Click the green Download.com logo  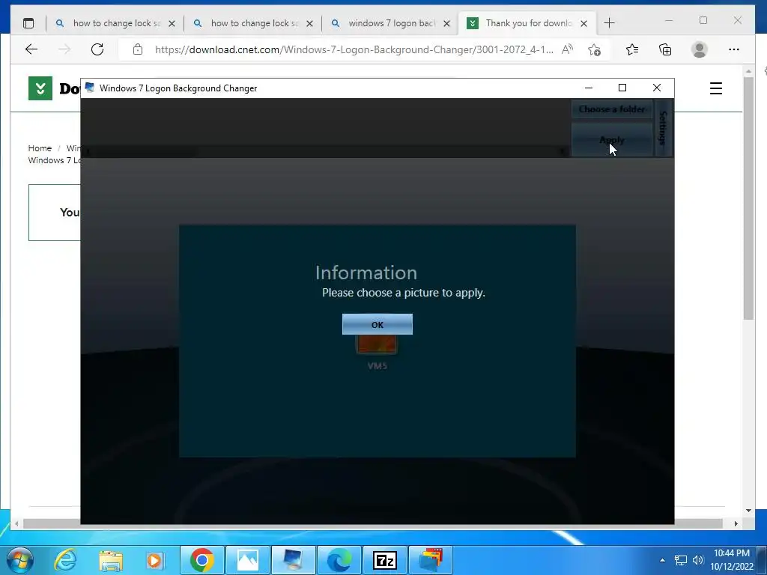(x=40, y=88)
